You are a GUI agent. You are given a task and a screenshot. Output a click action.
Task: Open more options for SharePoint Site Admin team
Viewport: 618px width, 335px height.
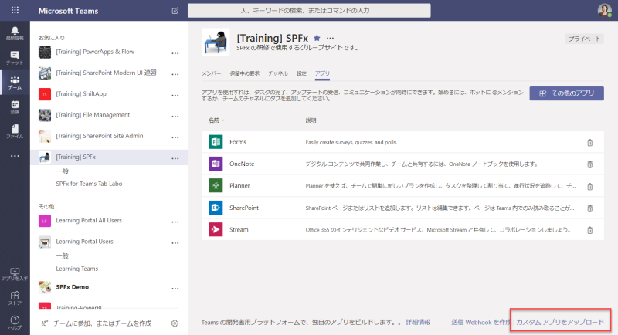pyautogui.click(x=175, y=137)
